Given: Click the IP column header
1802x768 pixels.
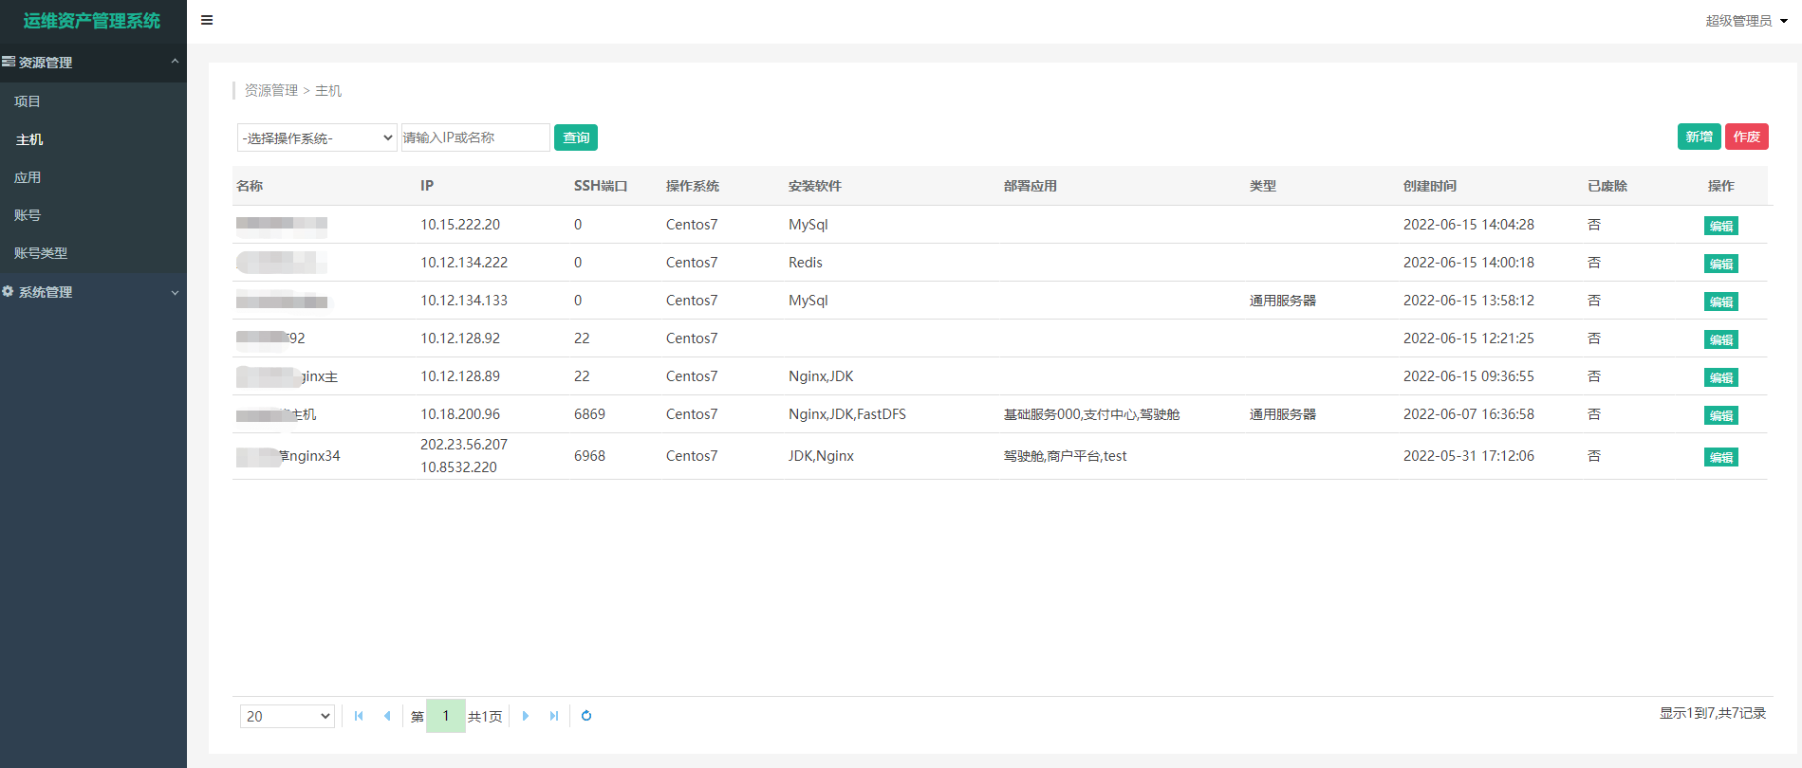Looking at the screenshot, I should (x=427, y=186).
